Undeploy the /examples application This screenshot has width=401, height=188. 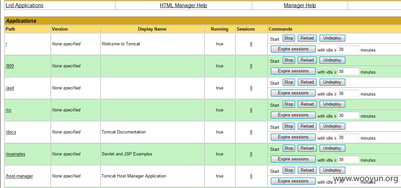point(332,148)
